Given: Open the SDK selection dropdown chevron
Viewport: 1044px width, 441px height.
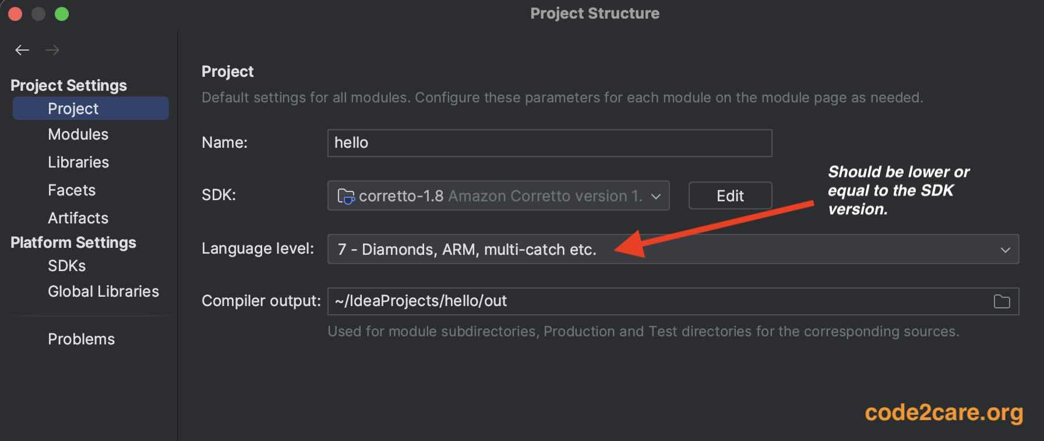Looking at the screenshot, I should point(656,196).
